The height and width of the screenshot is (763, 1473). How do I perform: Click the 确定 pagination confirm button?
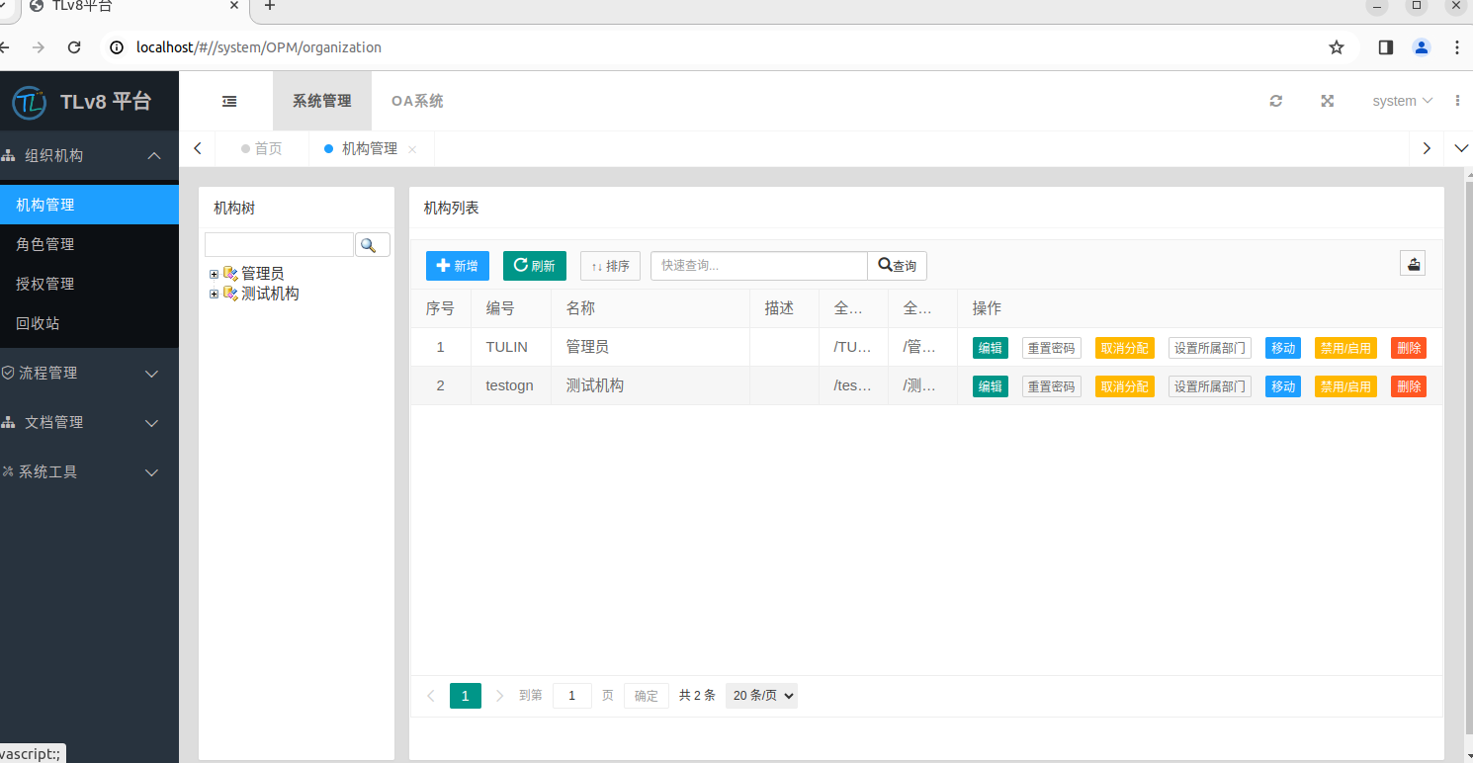[x=647, y=696]
